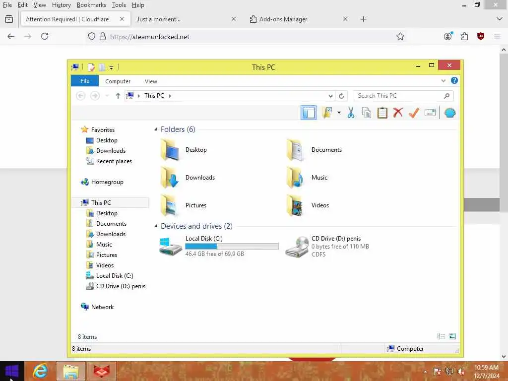This screenshot has width=508, height=381.
Task: Open the address bar history dropdown
Action: coord(330,96)
